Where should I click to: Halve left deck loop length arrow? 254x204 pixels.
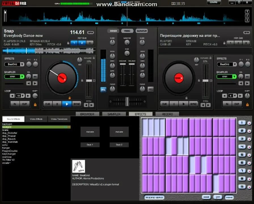[12, 96]
